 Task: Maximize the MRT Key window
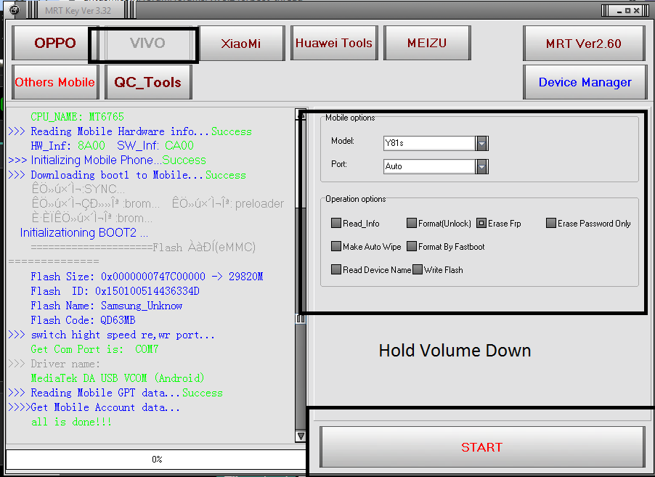[x=627, y=11]
